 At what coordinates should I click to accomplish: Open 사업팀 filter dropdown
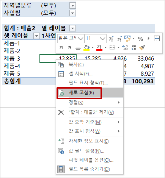pyautogui.click(x=72, y=13)
